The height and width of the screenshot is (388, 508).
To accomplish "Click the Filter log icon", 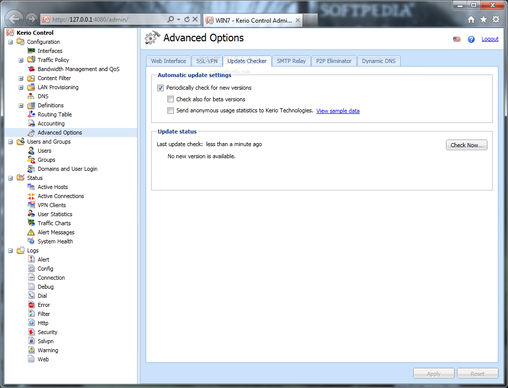I will tap(31, 314).
